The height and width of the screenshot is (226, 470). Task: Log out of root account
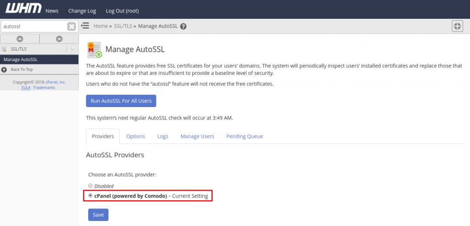122,11
